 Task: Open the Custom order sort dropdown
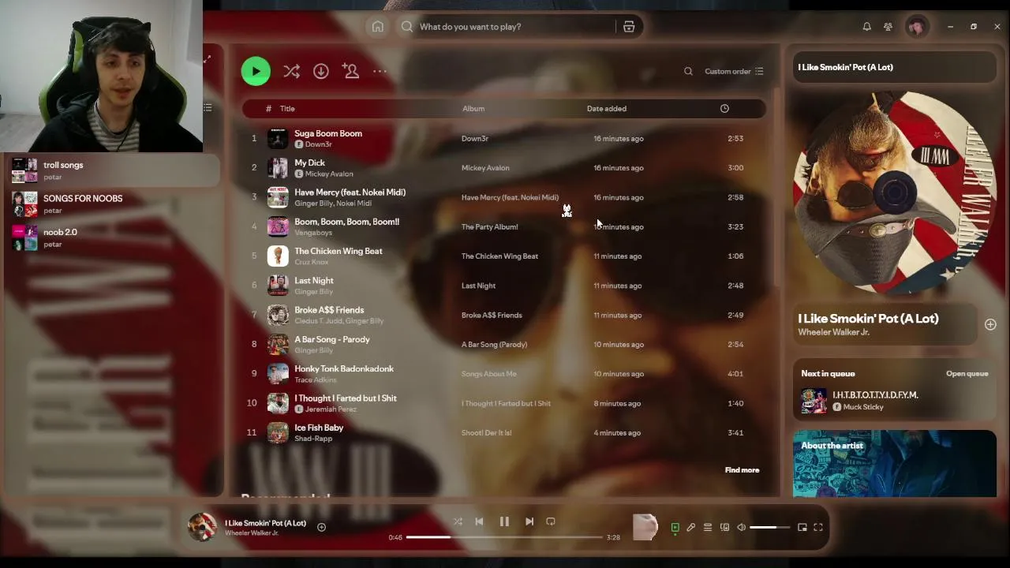(x=734, y=71)
